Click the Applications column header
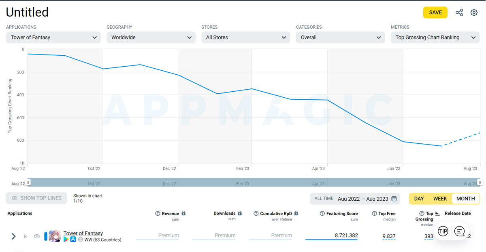The width and height of the screenshot is (486, 252). coord(20,213)
